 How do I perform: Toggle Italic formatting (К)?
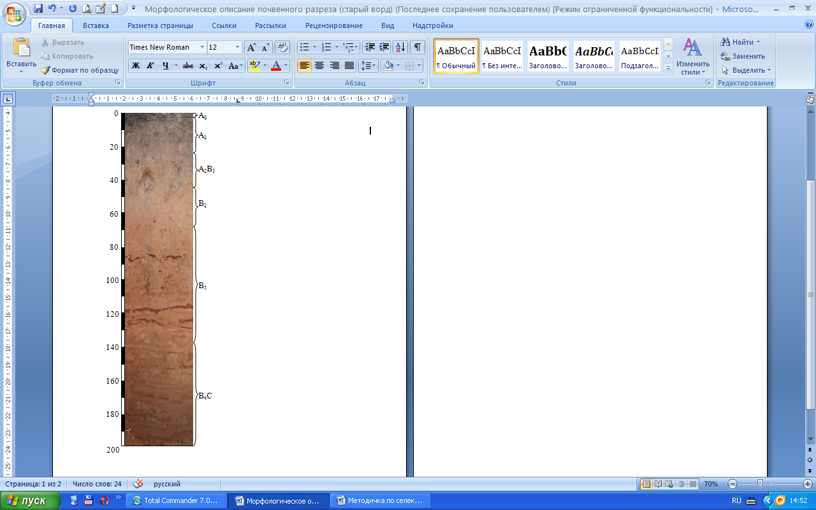pyautogui.click(x=150, y=65)
